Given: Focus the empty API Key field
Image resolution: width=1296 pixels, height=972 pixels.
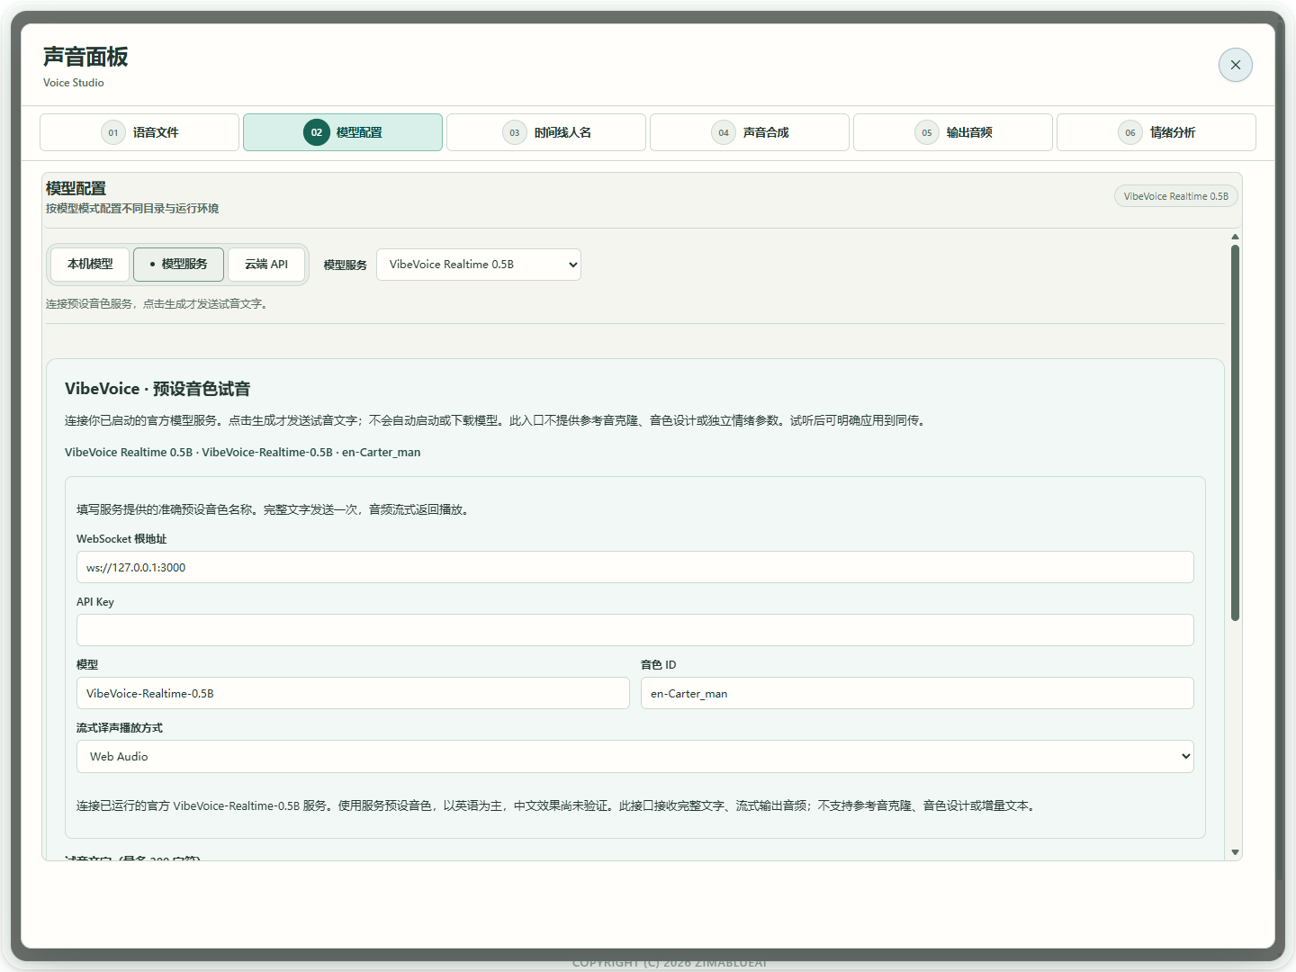Looking at the screenshot, I should pyautogui.click(x=635, y=630).
